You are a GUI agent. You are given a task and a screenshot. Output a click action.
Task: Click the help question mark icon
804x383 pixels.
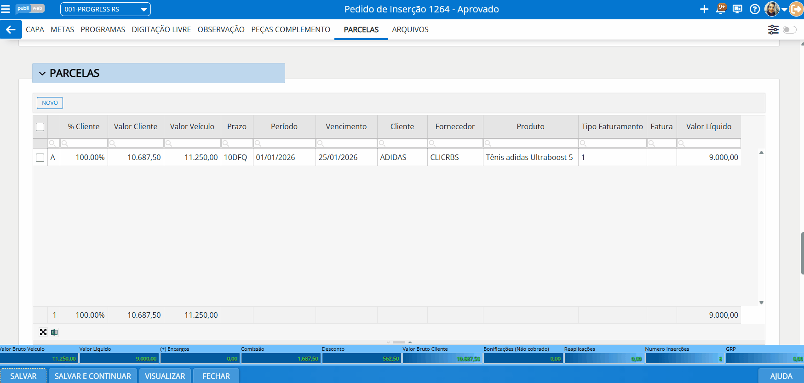point(754,9)
